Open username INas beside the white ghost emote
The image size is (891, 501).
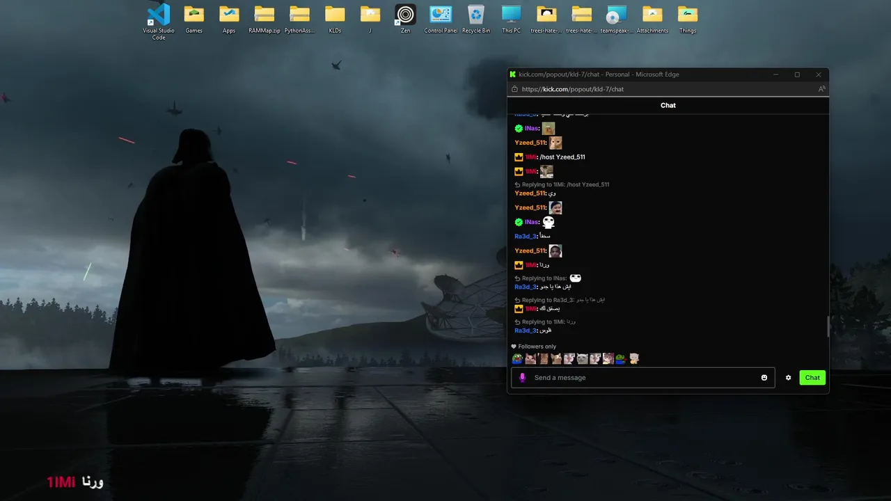point(532,222)
